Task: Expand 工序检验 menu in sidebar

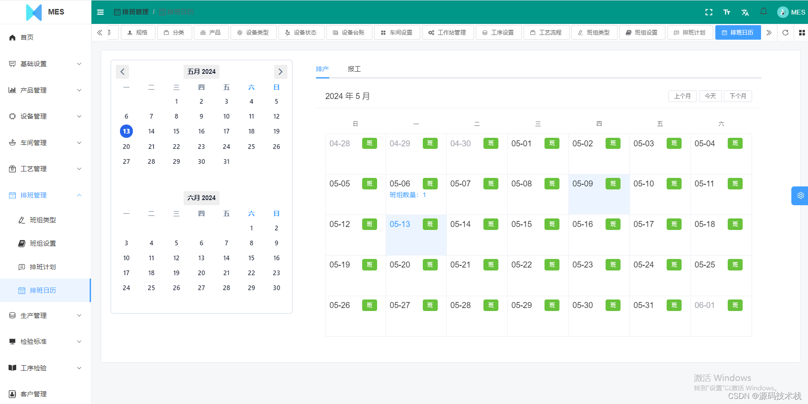Action: [x=45, y=368]
